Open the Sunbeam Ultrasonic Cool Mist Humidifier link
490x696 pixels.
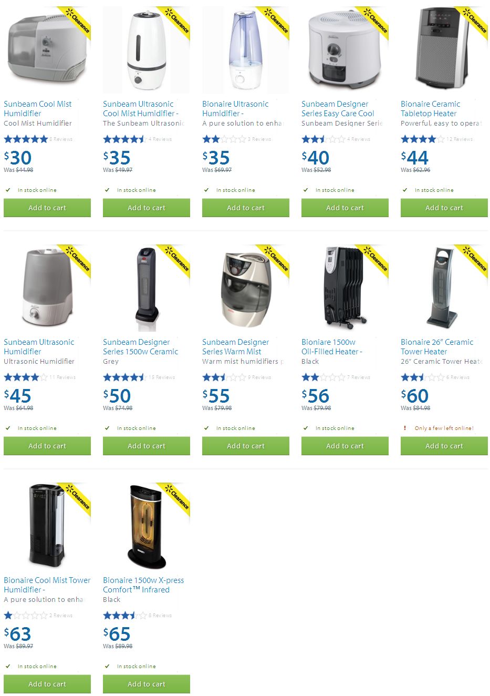tap(141, 109)
